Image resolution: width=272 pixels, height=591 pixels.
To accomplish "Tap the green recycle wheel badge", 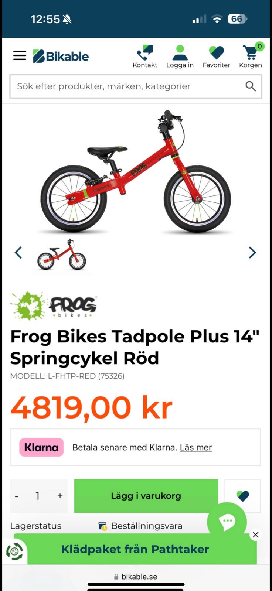I will 14,552.
